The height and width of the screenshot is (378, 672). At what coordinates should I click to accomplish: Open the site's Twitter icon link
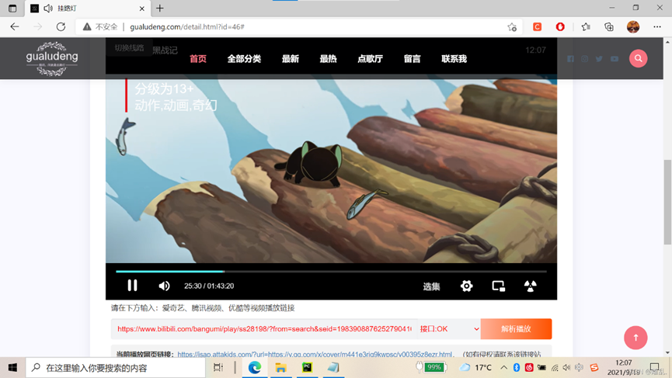[599, 59]
